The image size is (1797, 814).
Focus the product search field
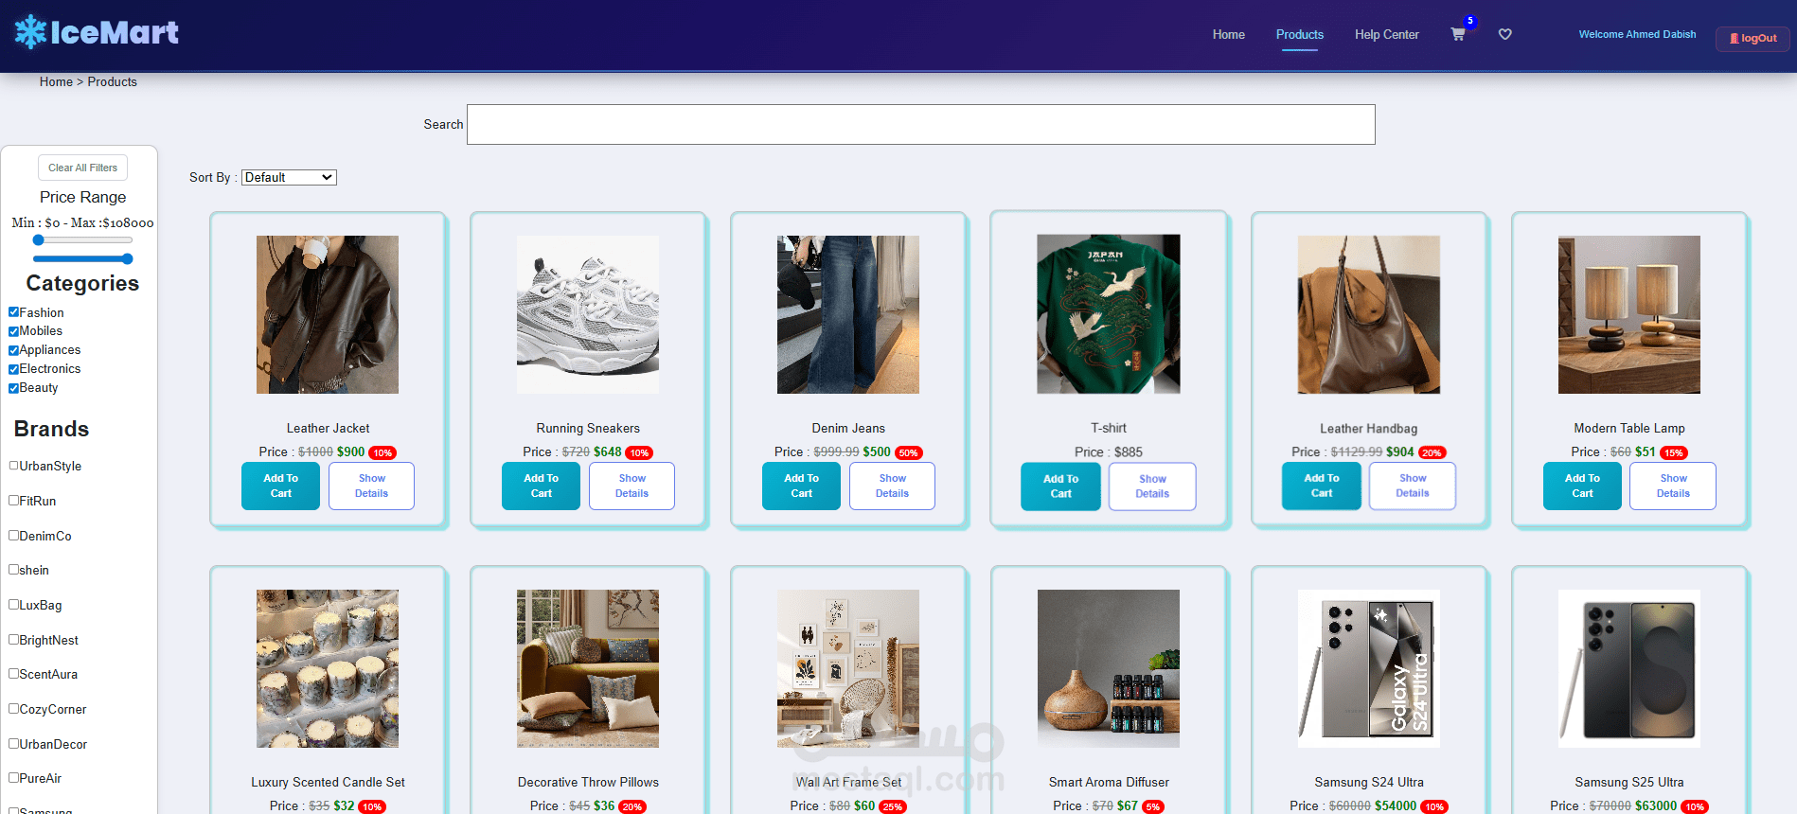pyautogui.click(x=920, y=124)
